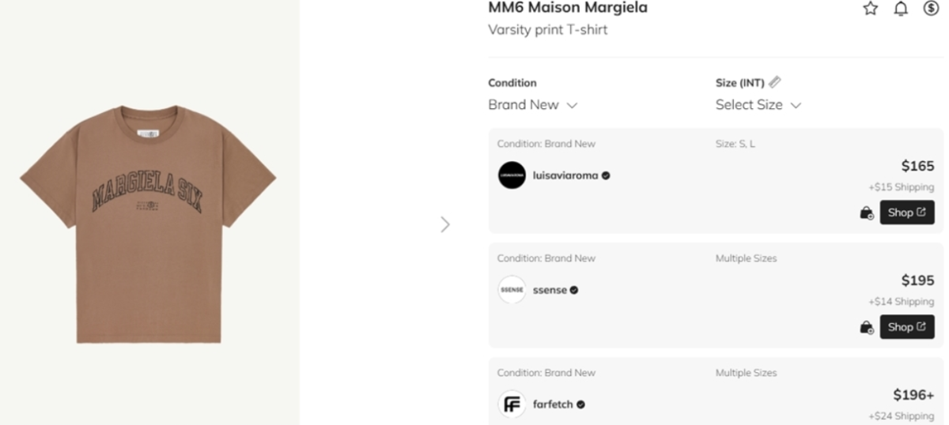Open the Select Size dropdown
This screenshot has height=425, width=949.
coord(758,105)
